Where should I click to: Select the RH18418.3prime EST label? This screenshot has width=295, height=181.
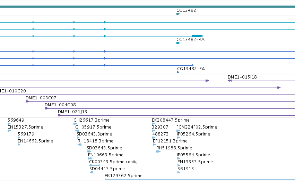[95, 141]
